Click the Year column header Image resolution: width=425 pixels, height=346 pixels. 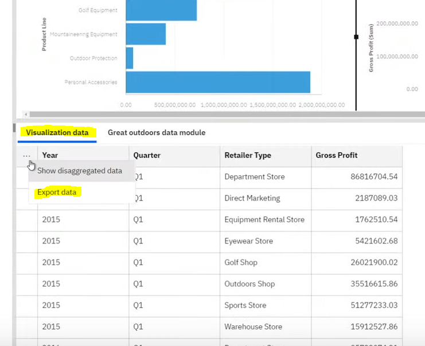[x=50, y=155]
